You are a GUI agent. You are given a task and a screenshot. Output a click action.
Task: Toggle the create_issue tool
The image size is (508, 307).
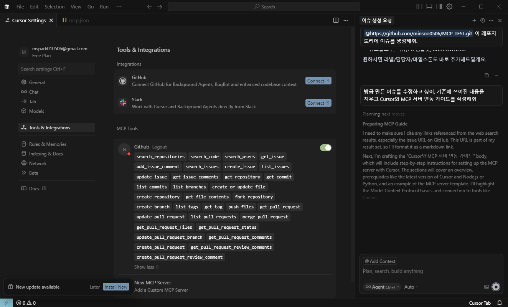pyautogui.click(x=240, y=167)
